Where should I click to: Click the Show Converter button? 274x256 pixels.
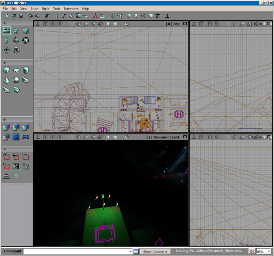(x=155, y=251)
